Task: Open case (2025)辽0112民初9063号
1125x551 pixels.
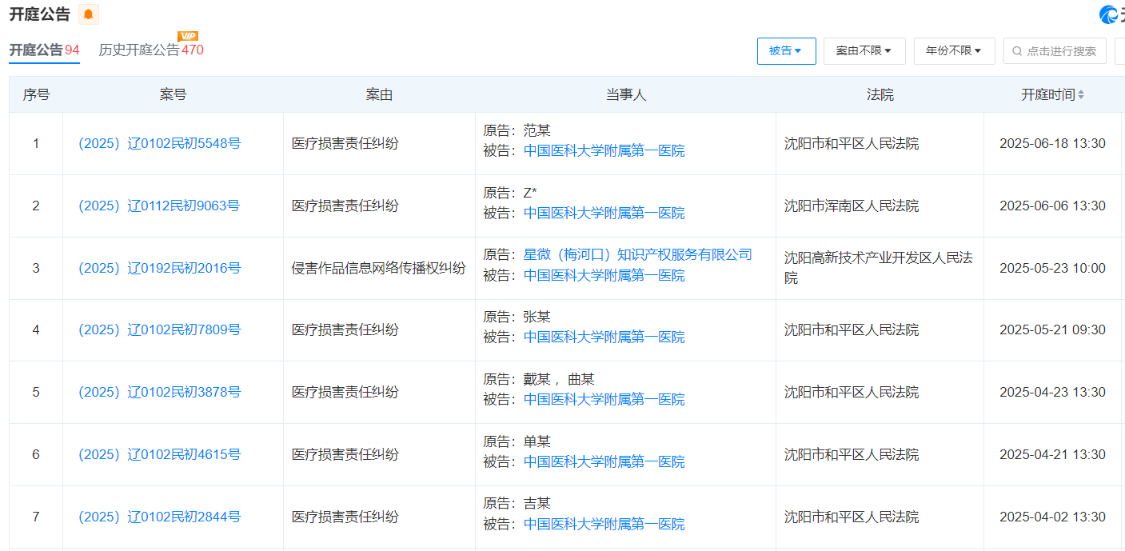Action: (159, 206)
